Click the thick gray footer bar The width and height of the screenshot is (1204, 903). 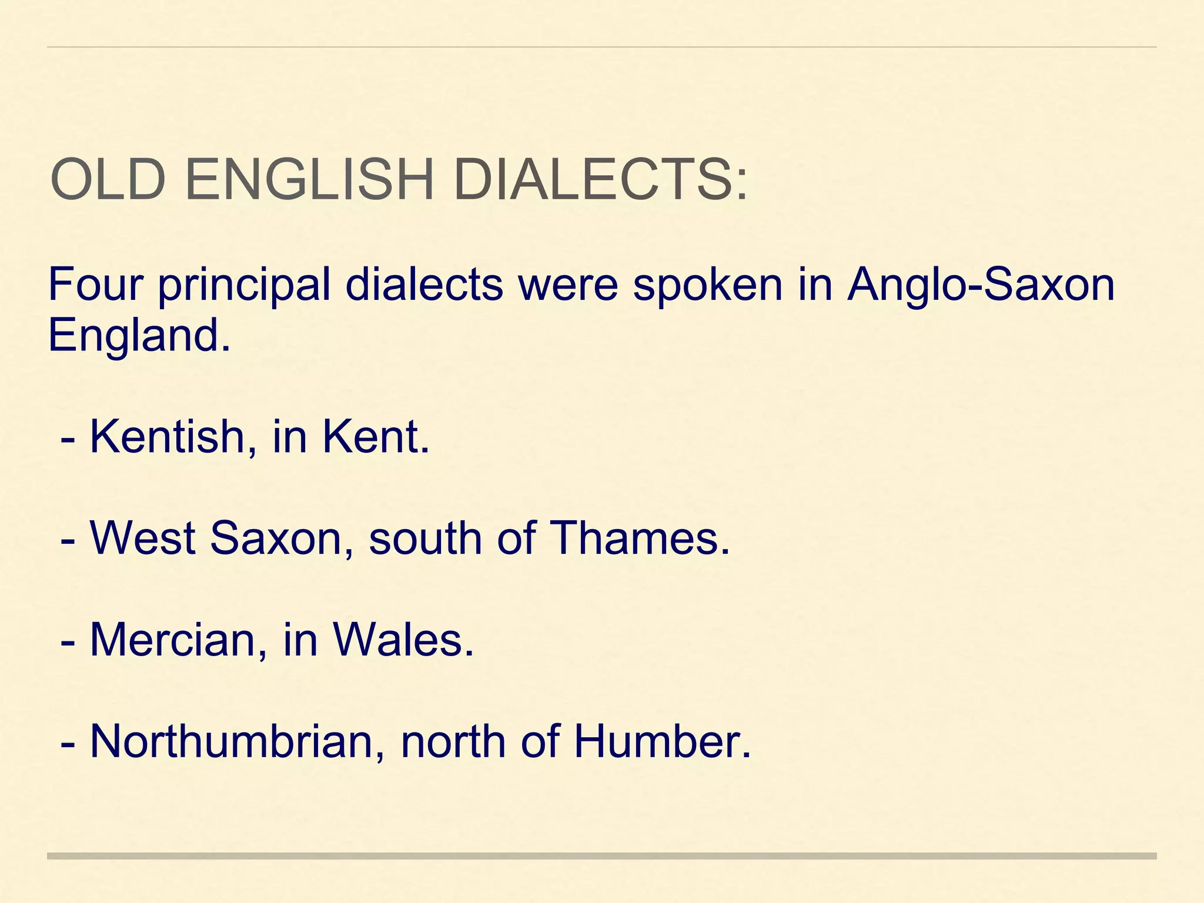[602, 856]
